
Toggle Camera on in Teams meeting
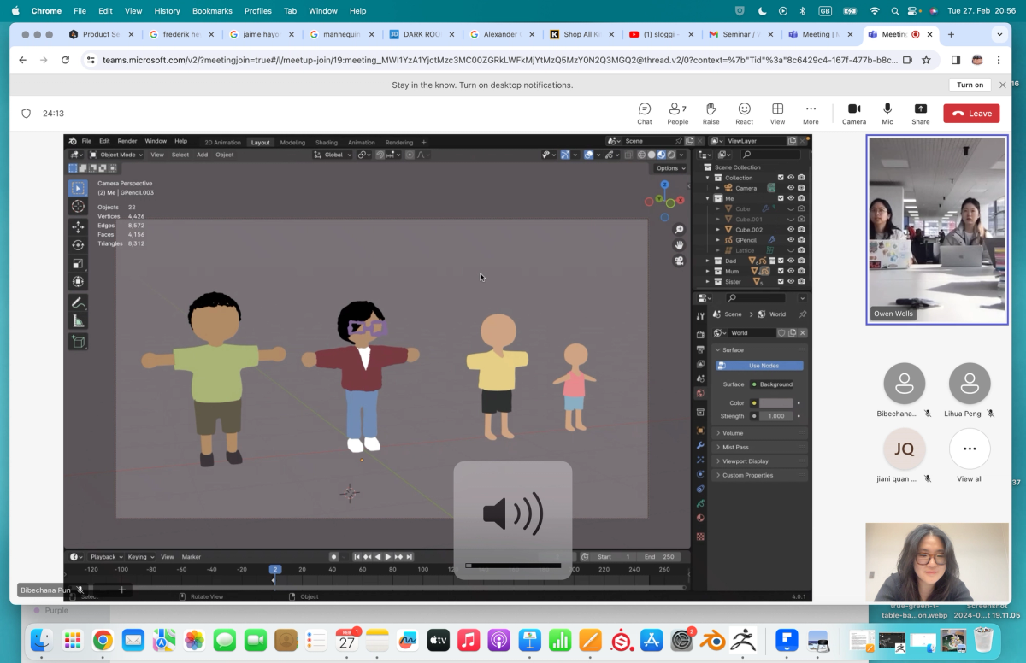[x=853, y=114]
